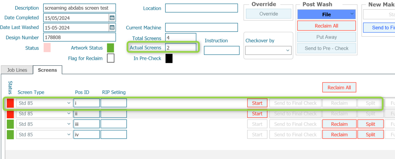Click the green status square for row iii

pyautogui.click(x=11, y=124)
